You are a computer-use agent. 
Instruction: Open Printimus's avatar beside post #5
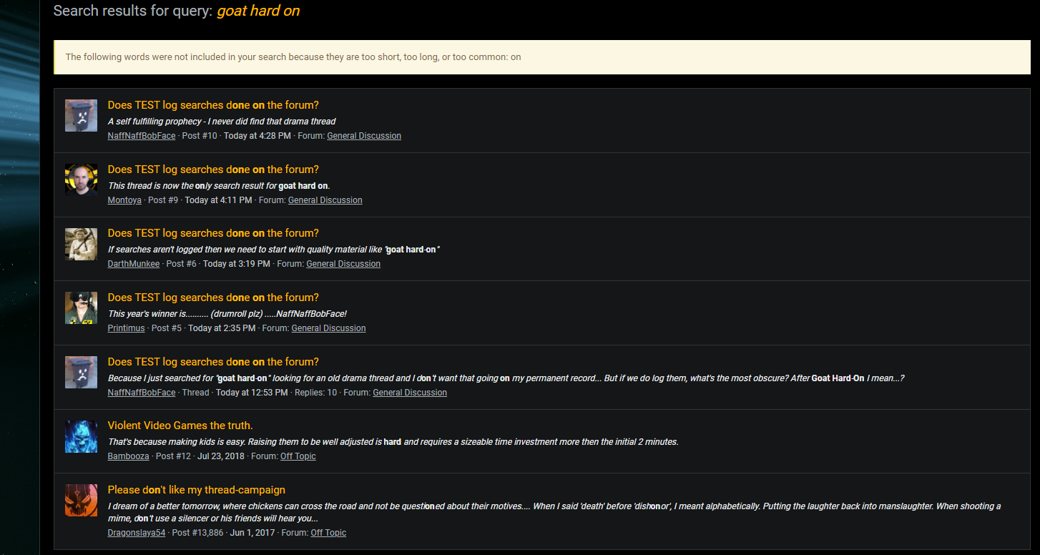(81, 308)
